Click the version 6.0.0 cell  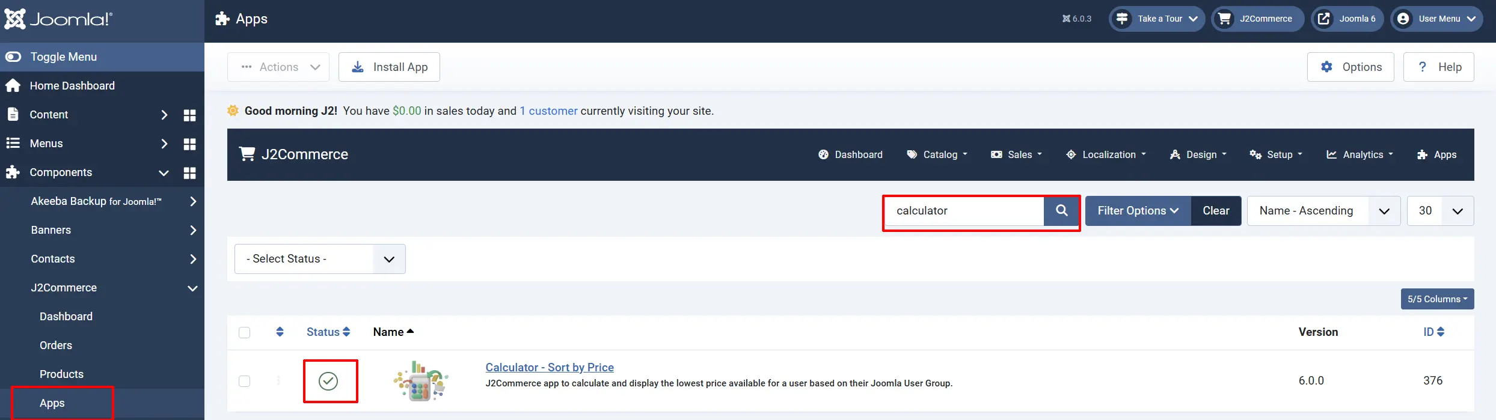tap(1311, 381)
